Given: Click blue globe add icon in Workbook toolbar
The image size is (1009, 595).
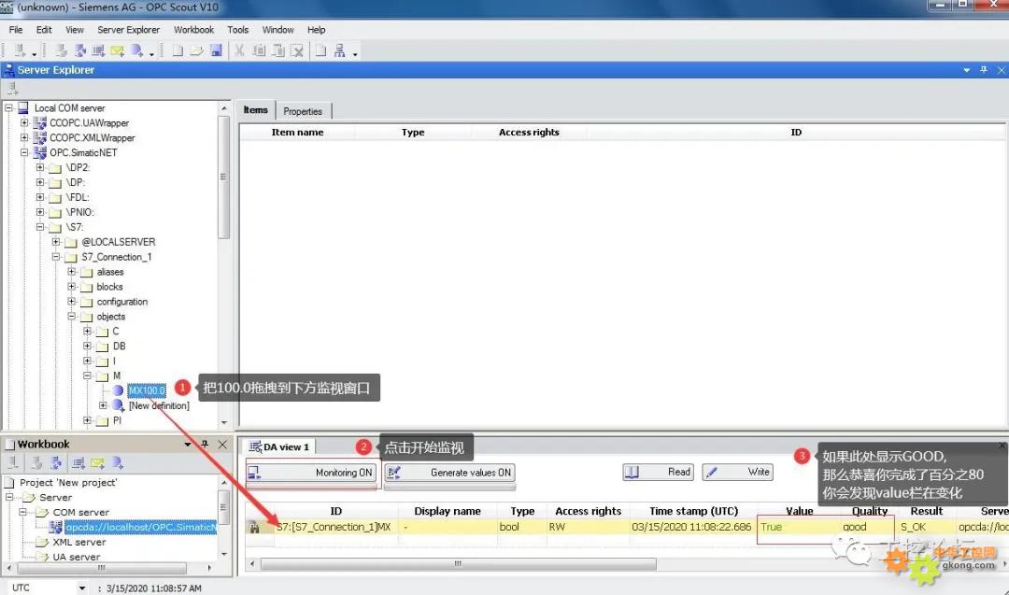Looking at the screenshot, I should [x=117, y=462].
